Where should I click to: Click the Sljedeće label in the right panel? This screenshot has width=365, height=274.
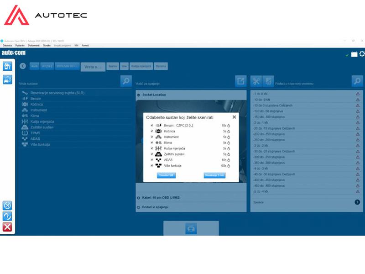click(258, 202)
